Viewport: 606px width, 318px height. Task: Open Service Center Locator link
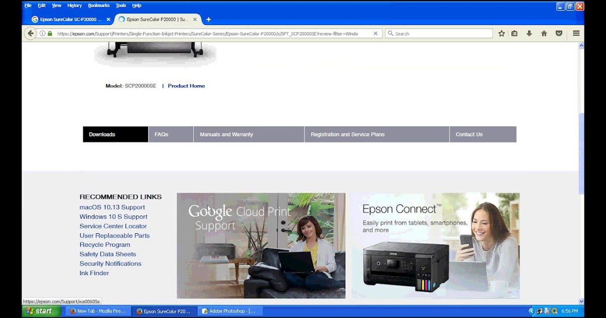[113, 226]
